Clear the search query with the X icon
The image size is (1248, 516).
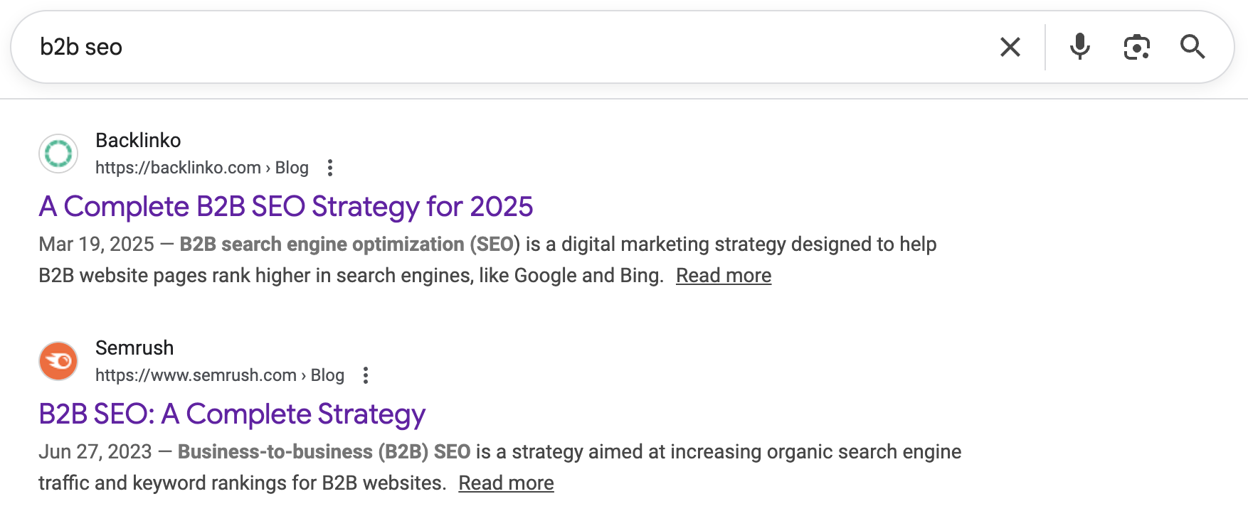(x=1010, y=48)
